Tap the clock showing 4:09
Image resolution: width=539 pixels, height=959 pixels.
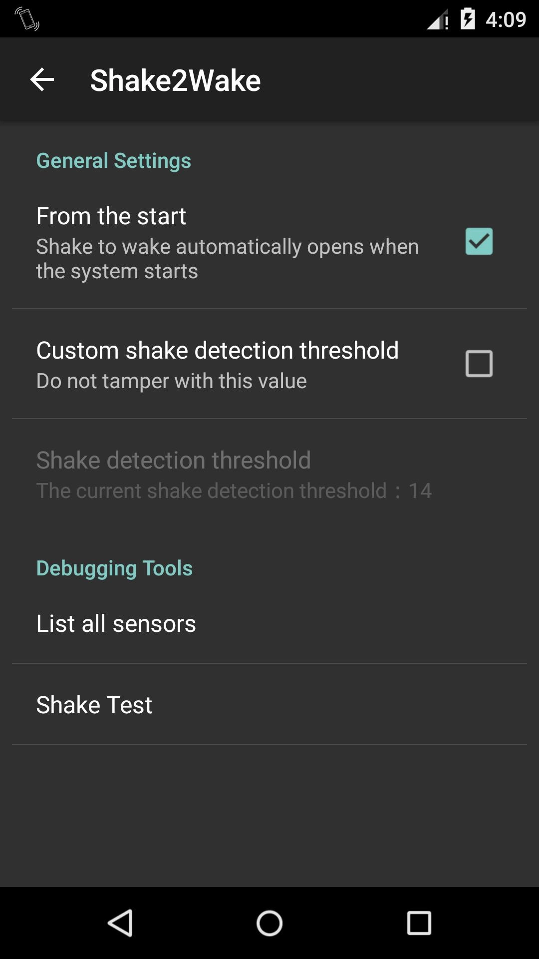[x=506, y=20]
